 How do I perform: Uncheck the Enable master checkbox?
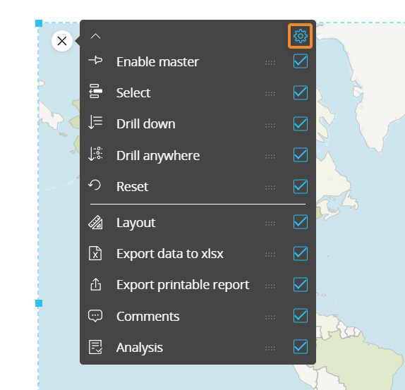pyautogui.click(x=301, y=61)
